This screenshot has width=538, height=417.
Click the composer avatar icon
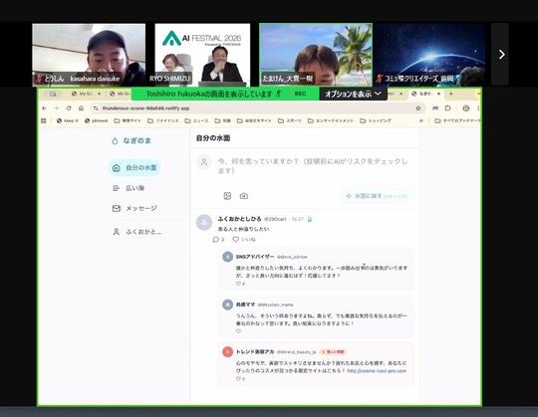204,162
